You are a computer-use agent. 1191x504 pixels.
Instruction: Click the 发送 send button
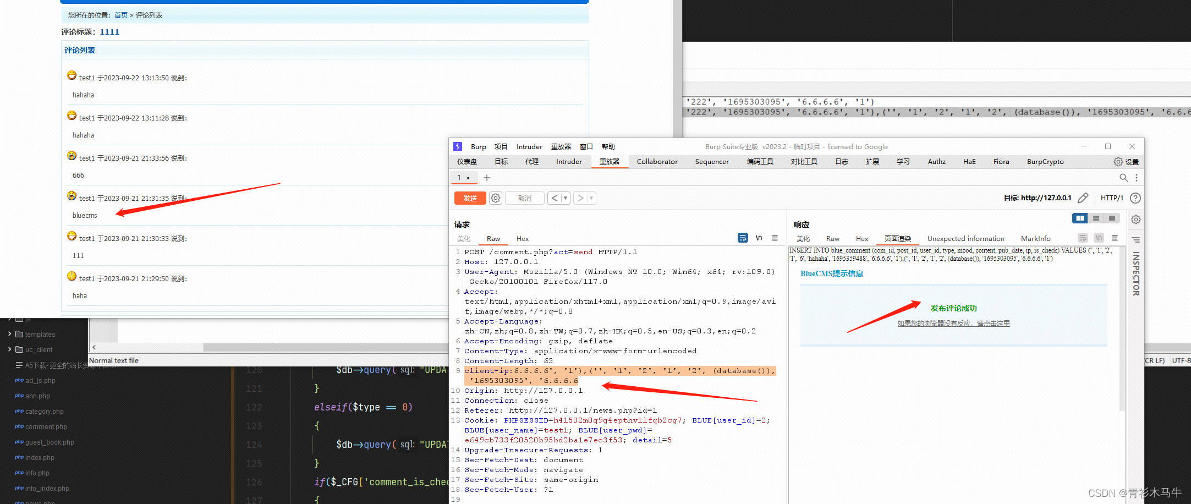click(470, 198)
